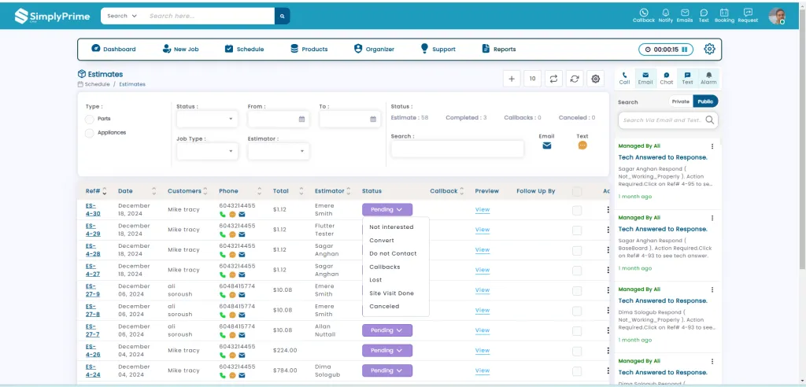Click envelope icon in ES-4-29 row

[x=242, y=234]
